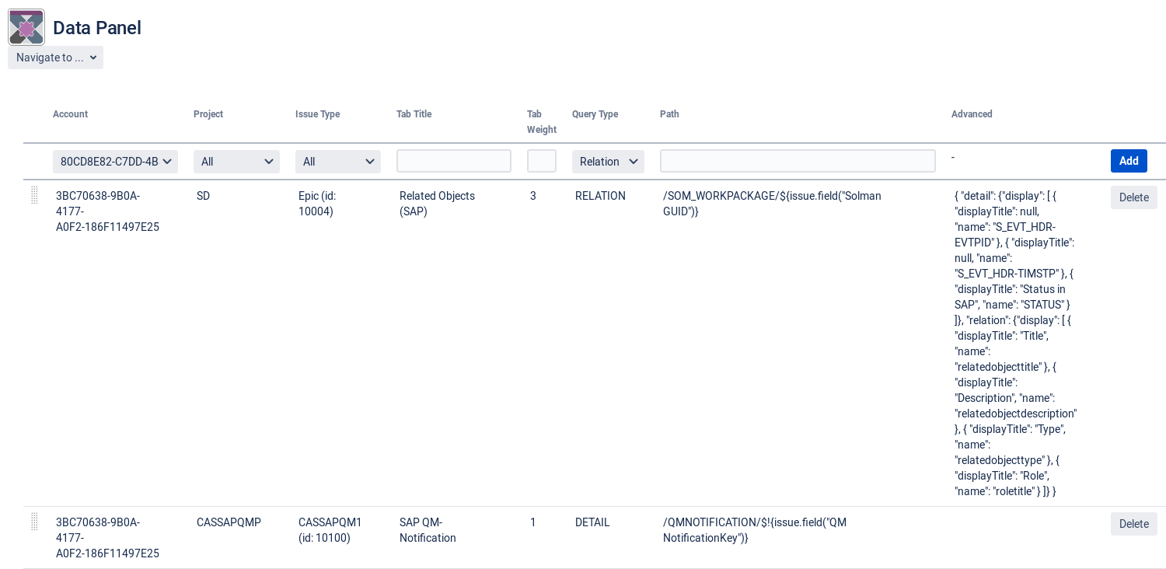Screen dimensions: 1166x569
Task: Click the Account column header
Action: point(70,114)
